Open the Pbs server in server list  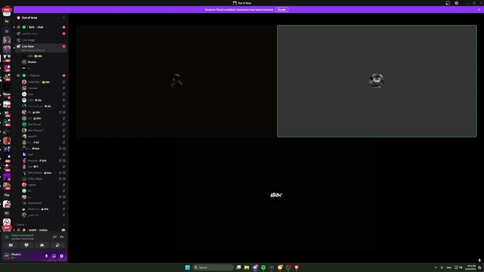pyautogui.click(x=7, y=195)
